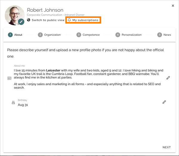The height and width of the screenshot is (156, 179).
Task: Go to the next step with NEXT
Action: [166, 147]
